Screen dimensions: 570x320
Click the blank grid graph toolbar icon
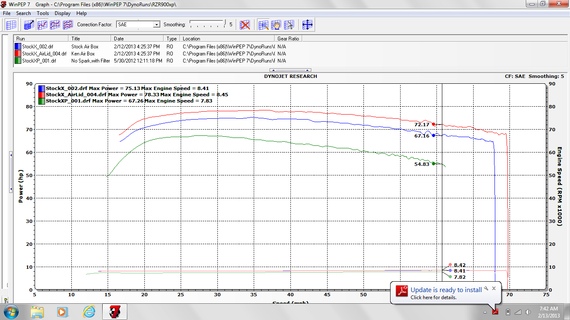(x=11, y=25)
